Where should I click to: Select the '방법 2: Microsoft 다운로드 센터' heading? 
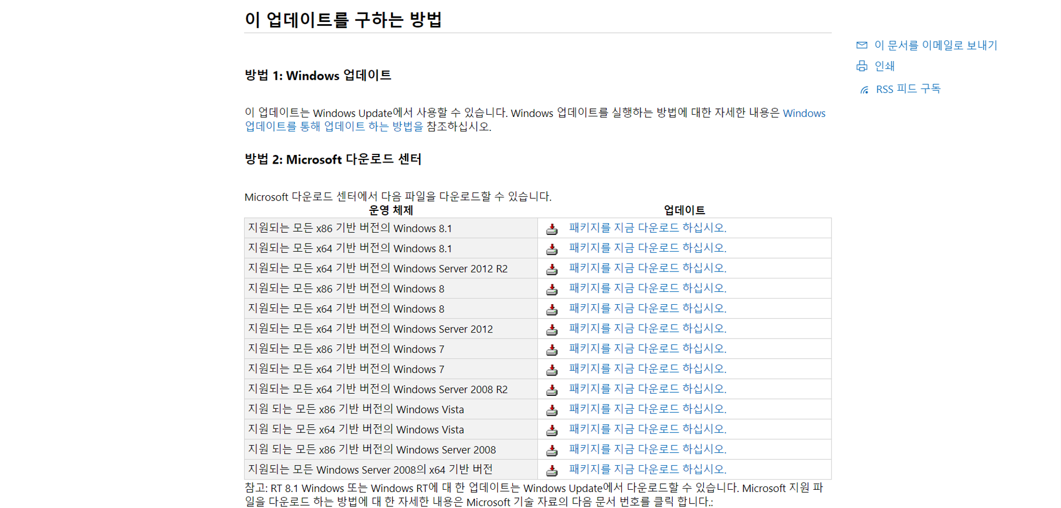[x=333, y=159]
